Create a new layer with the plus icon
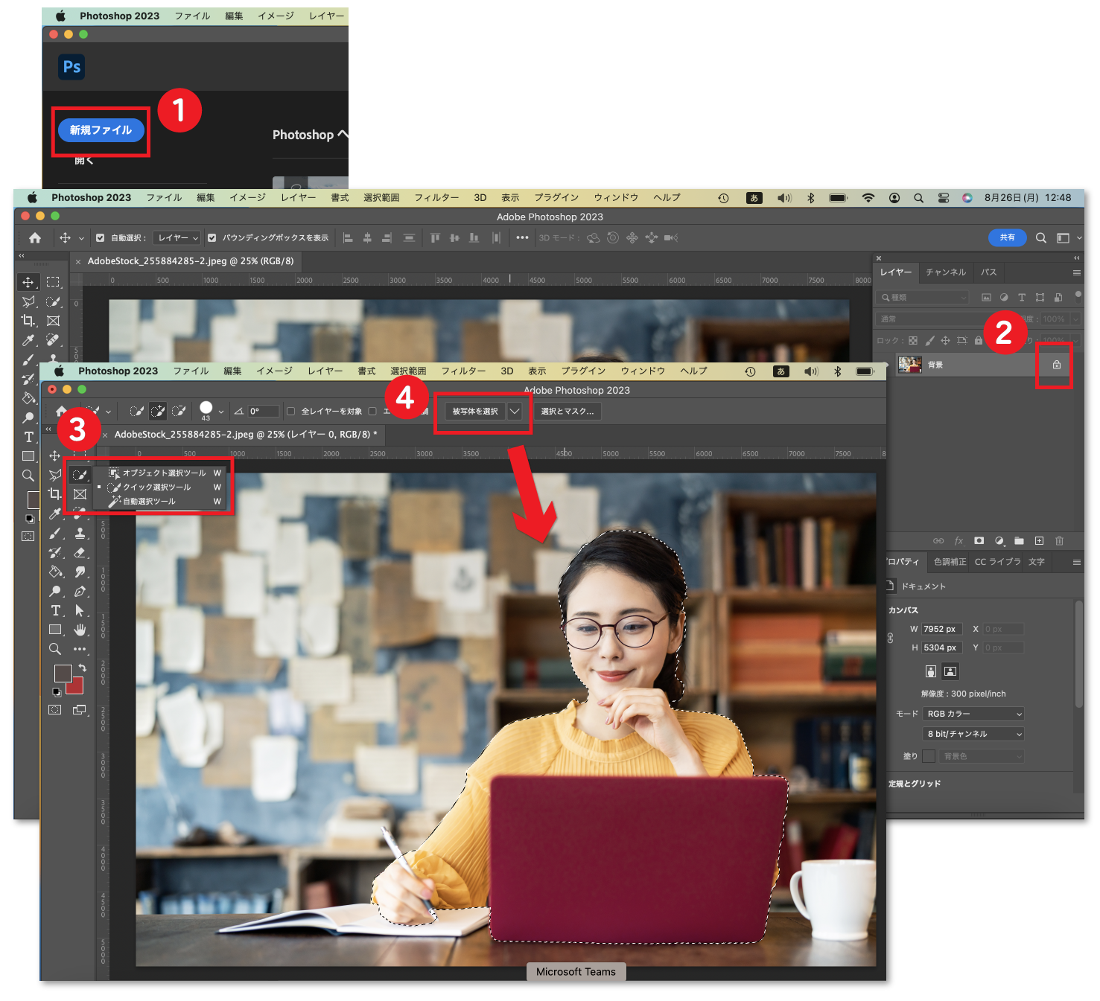 tap(1039, 541)
